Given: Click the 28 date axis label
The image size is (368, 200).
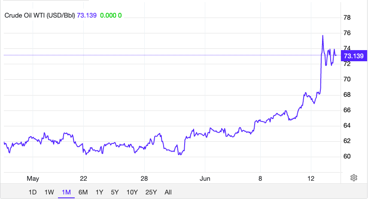Looking at the screenshot, I should pos(144,179).
